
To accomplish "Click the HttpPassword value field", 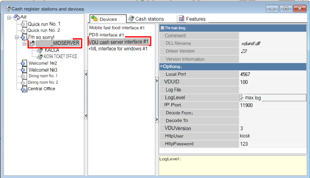I will (x=273, y=144).
